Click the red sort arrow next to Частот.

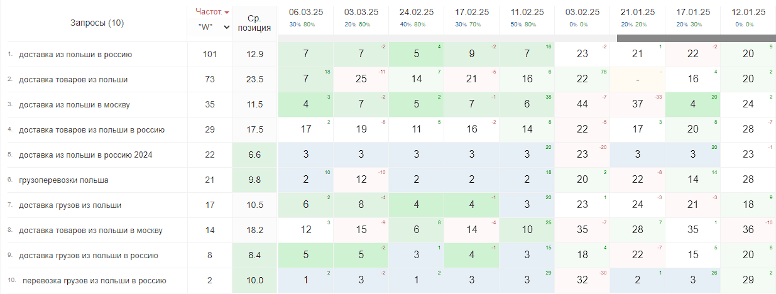[x=227, y=13]
